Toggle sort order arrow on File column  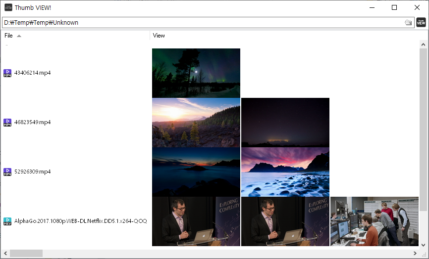[19, 36]
